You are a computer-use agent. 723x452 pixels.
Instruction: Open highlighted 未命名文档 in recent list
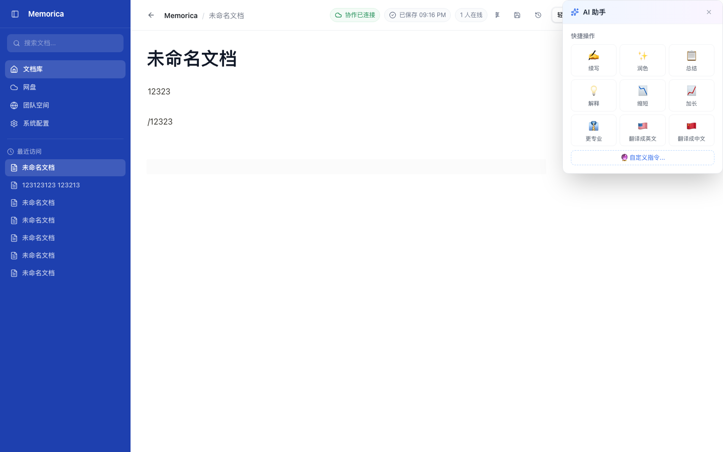click(x=65, y=168)
